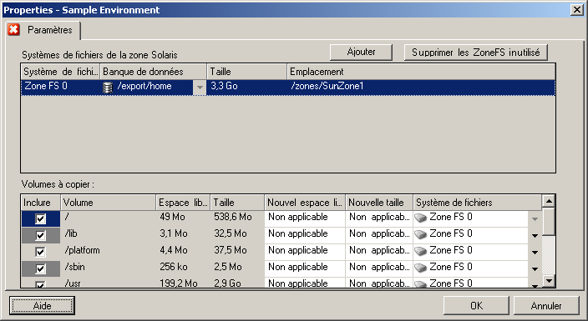Click the volumes list scroll down arrow

pos(549,280)
